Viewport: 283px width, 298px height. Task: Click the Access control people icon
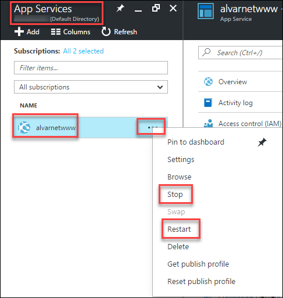208,123
